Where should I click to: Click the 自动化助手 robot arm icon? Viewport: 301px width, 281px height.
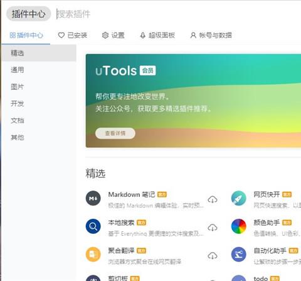[x=239, y=255]
